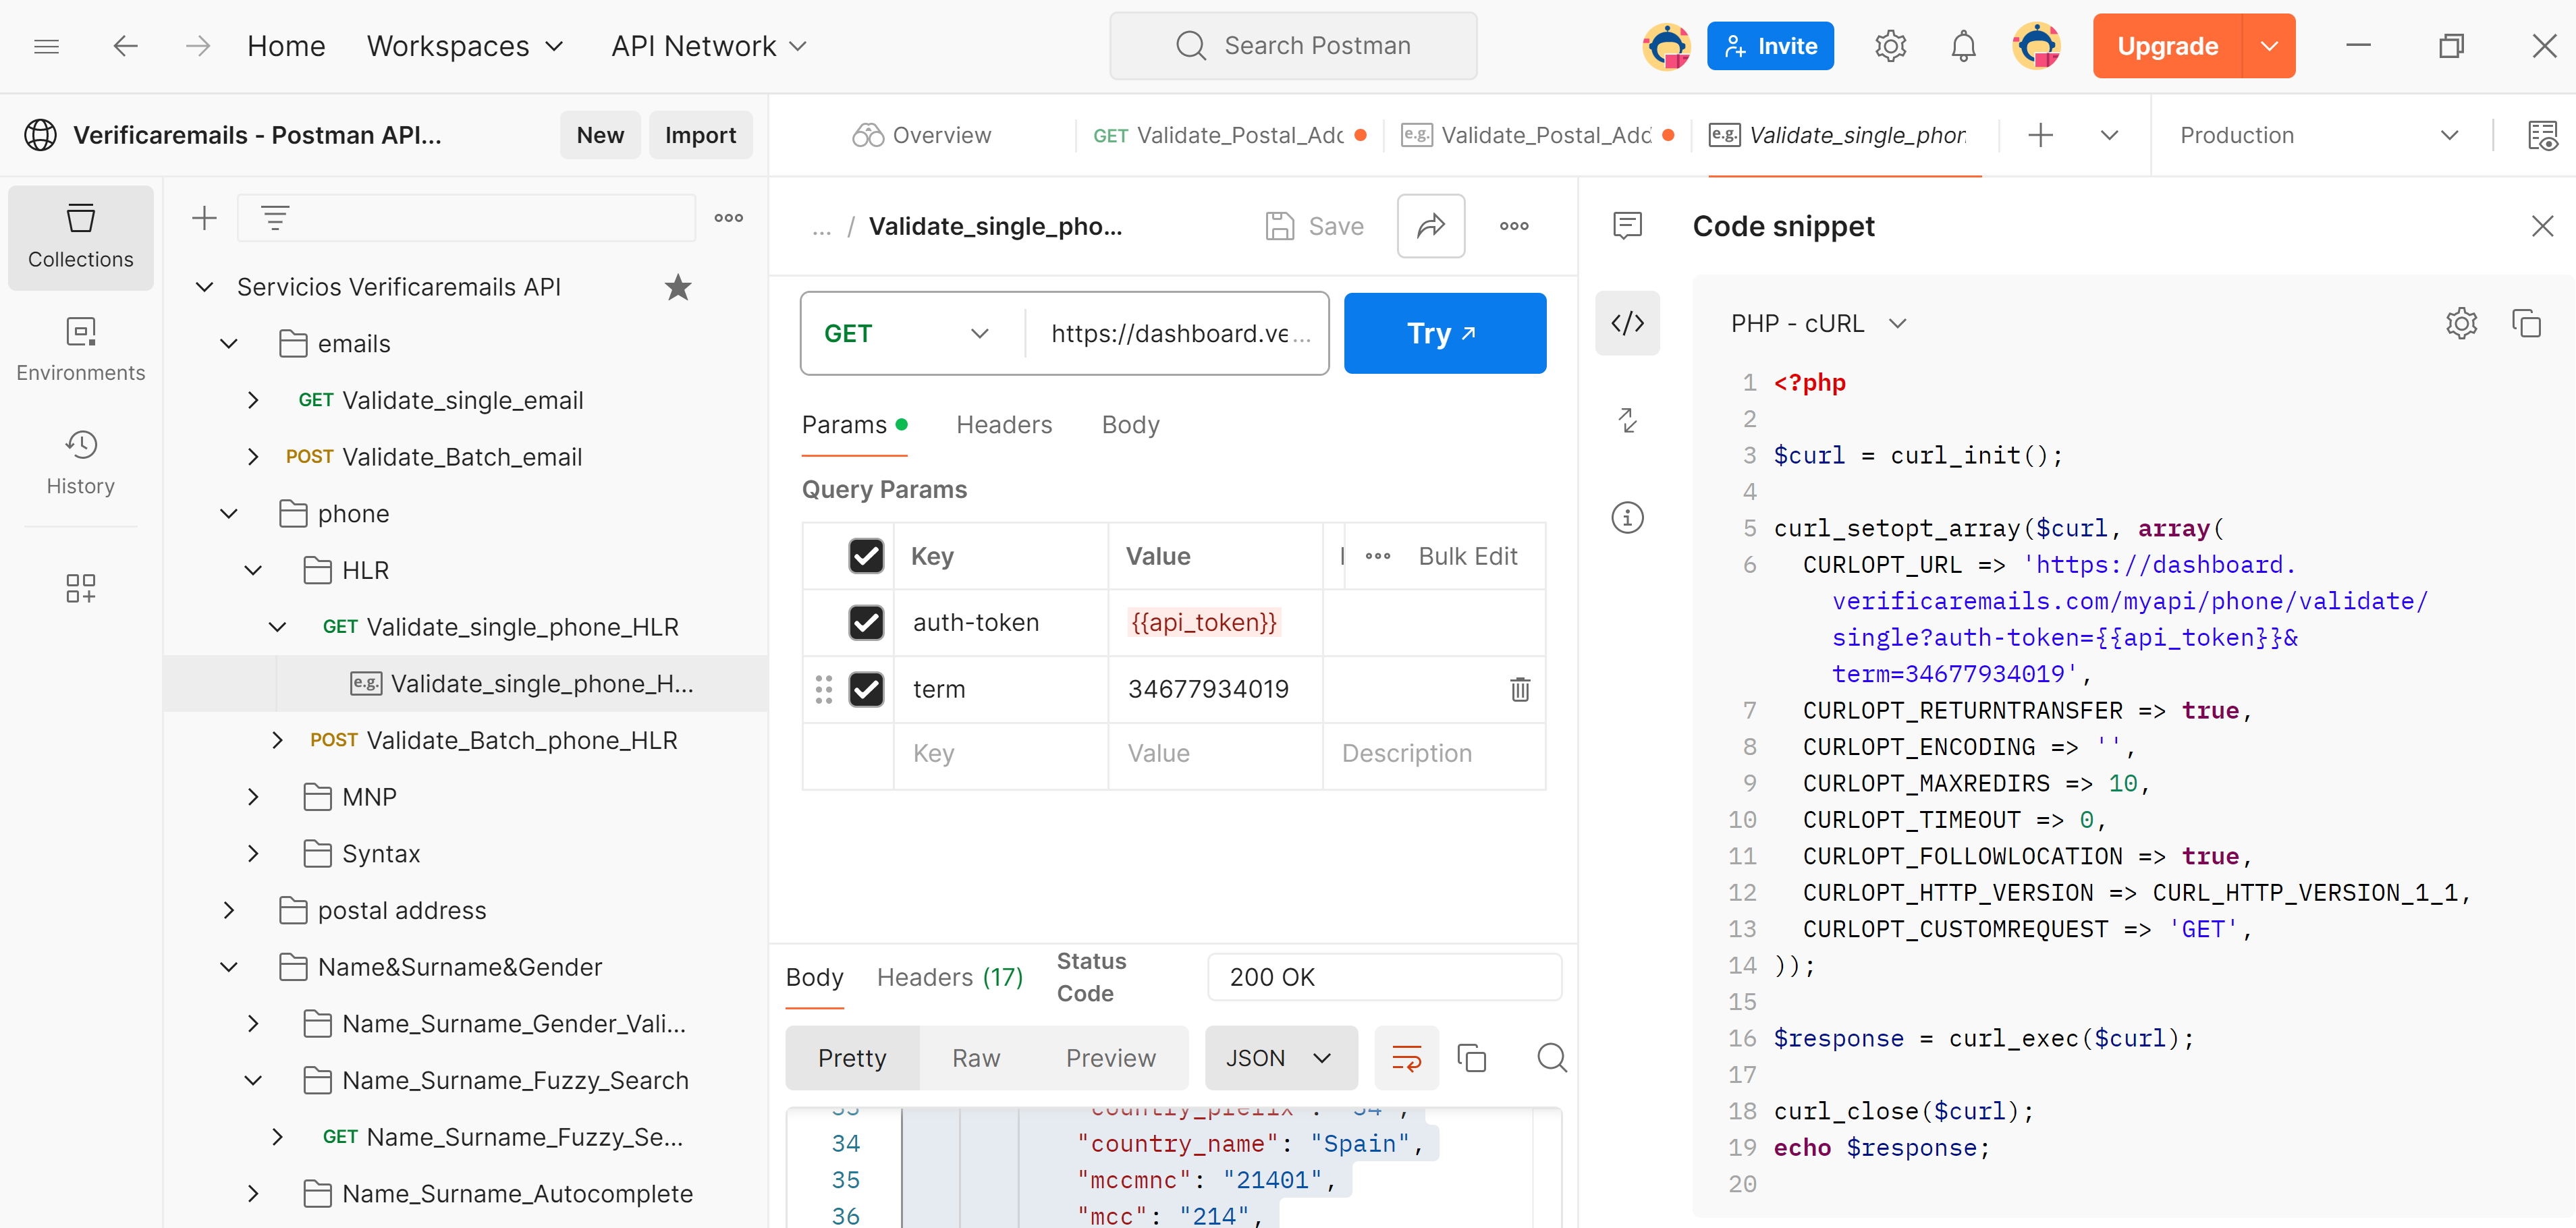Click the Try button
This screenshot has width=2576, height=1228.
[x=1444, y=333]
